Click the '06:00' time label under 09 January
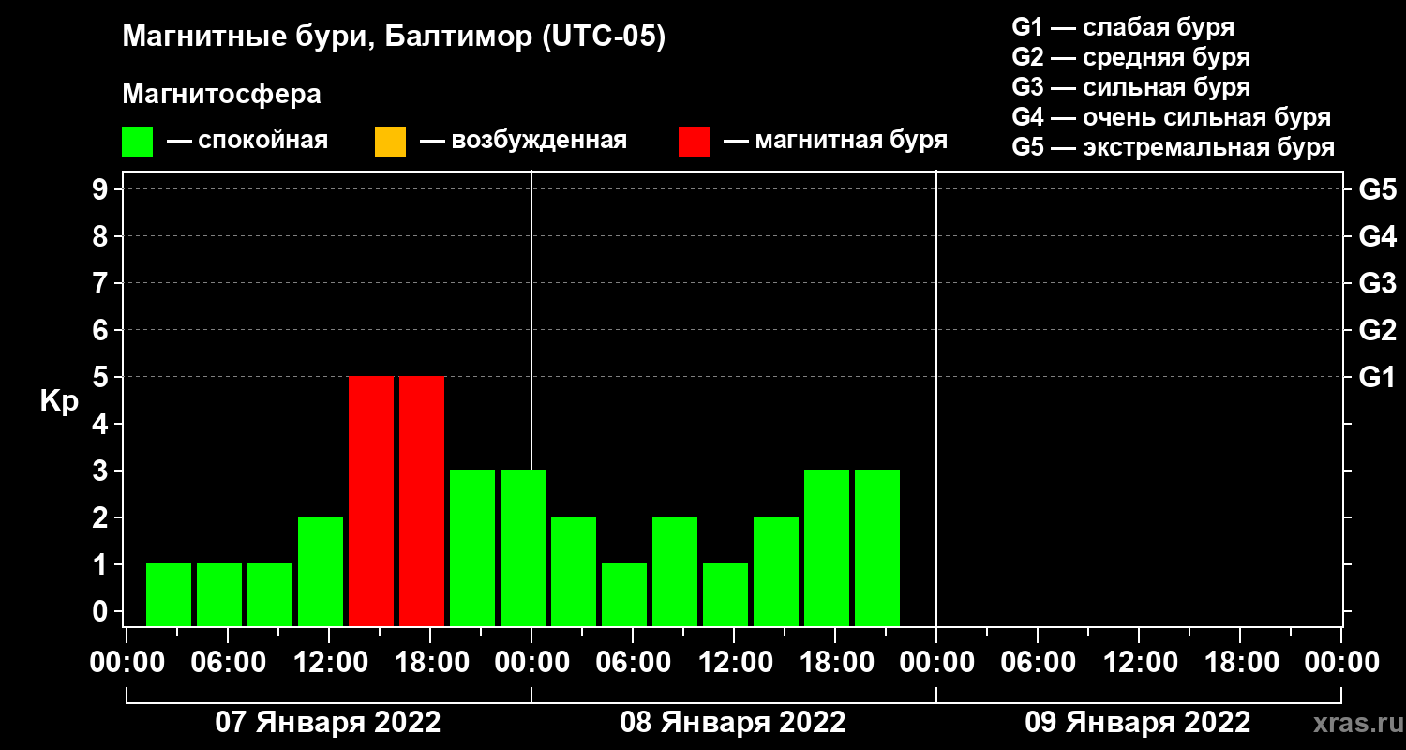1406x750 pixels. click(x=1037, y=663)
